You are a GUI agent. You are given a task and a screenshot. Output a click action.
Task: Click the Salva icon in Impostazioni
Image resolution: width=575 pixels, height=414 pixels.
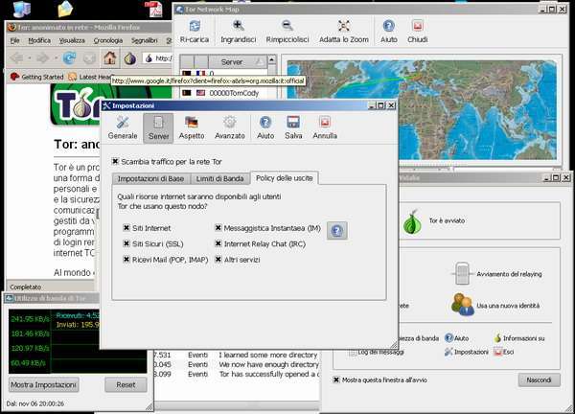tap(293, 126)
